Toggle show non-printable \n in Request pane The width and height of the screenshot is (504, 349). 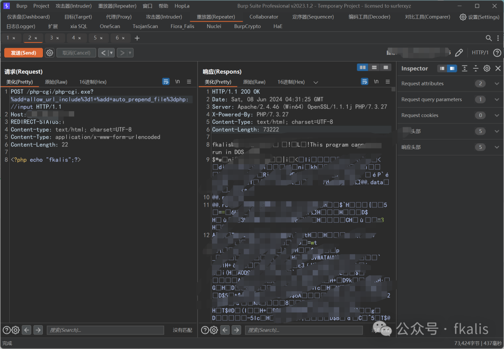(x=177, y=82)
